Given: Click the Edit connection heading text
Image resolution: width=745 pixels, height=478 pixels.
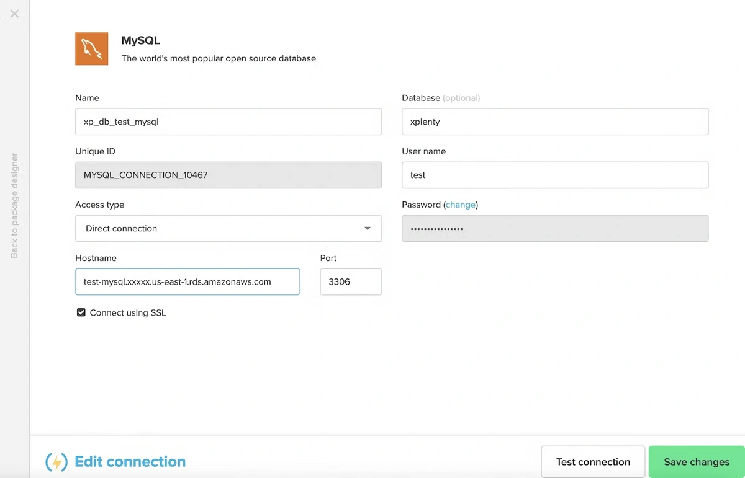Looking at the screenshot, I should [x=130, y=462].
